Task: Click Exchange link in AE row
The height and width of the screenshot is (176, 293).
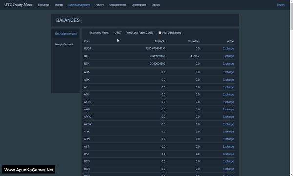Action: coord(228,87)
